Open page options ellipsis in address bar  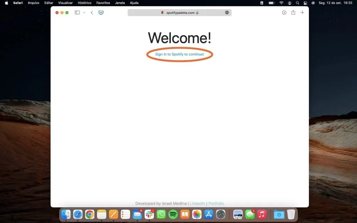[227, 13]
